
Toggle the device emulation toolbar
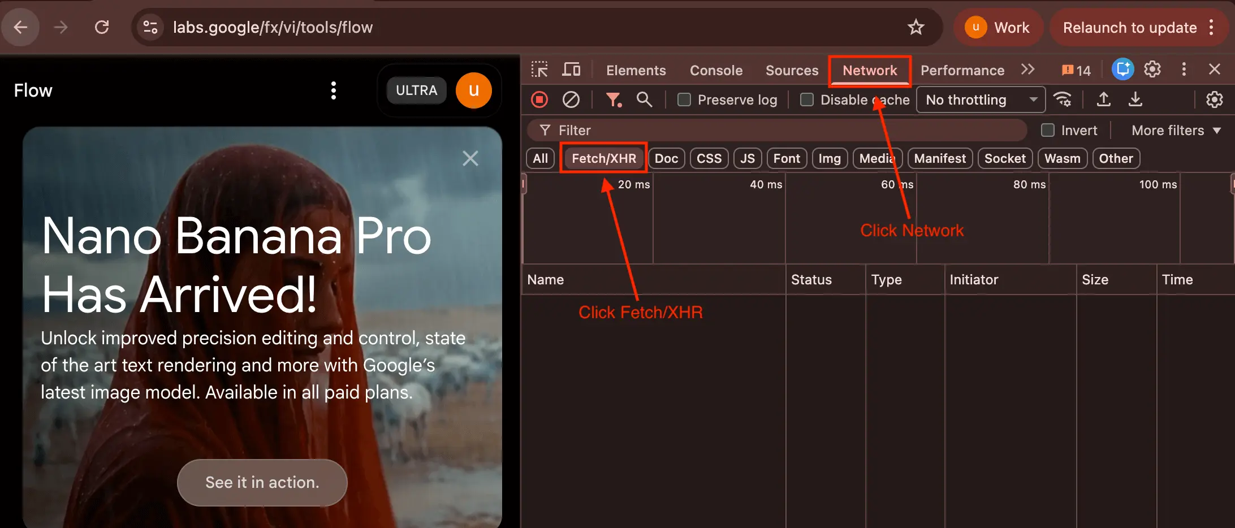point(571,69)
